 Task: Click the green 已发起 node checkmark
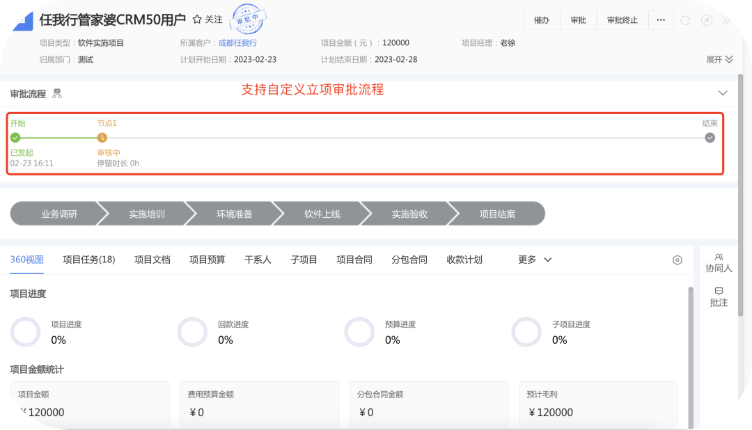click(15, 137)
